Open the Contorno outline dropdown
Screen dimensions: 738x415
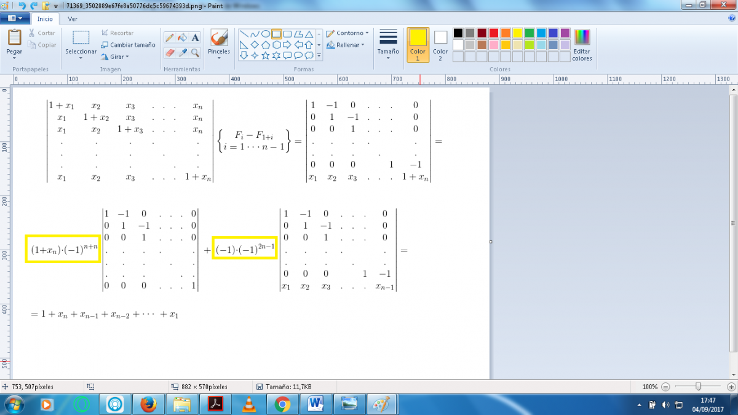[348, 33]
